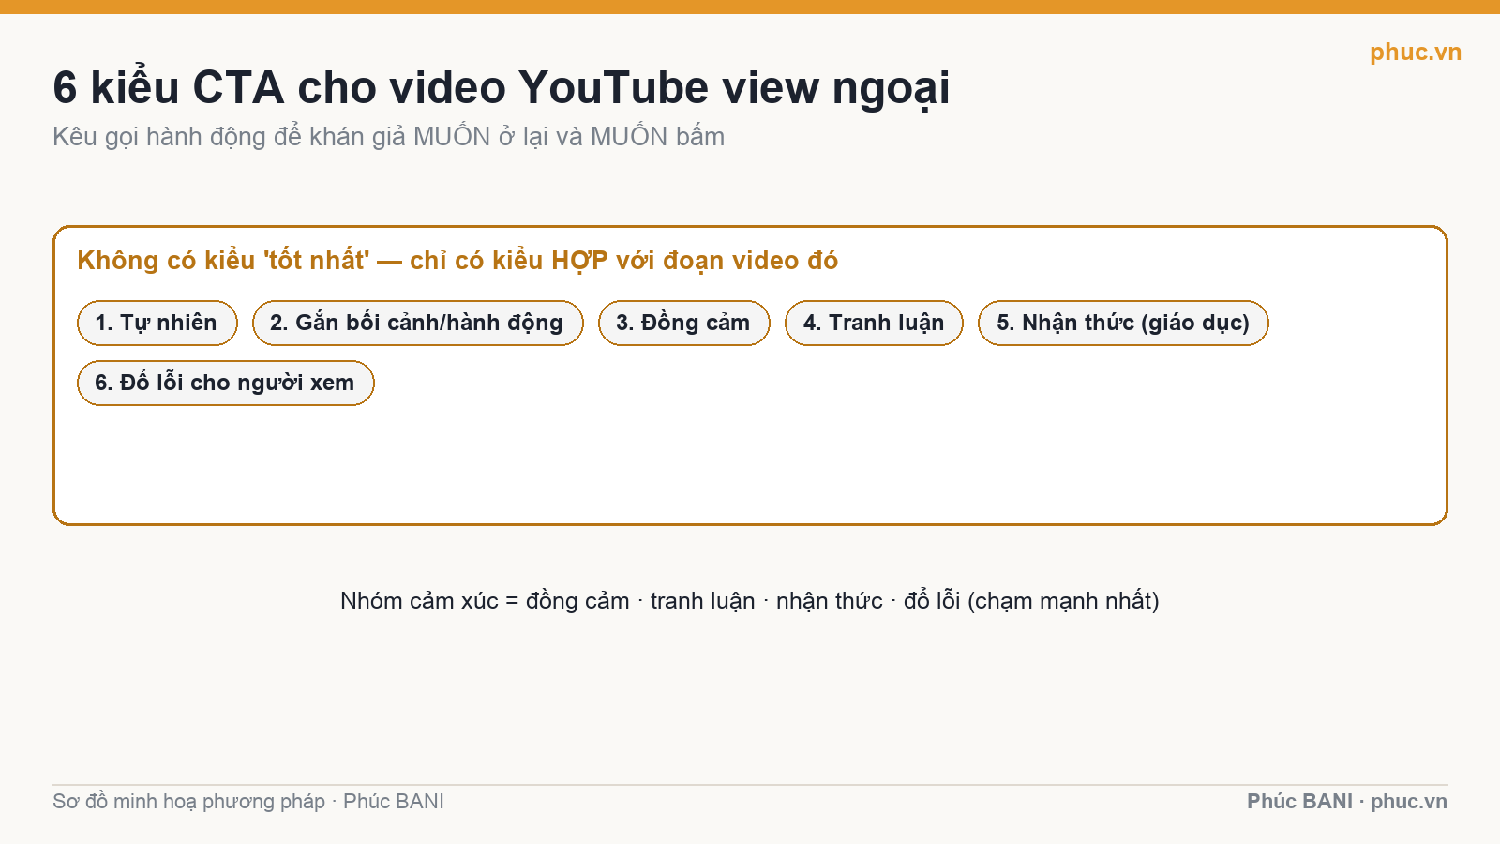Click the title '6 kiểu CTA cho video YouTube view ngoại'
Image resolution: width=1500 pixels, height=844 pixels.
point(502,88)
